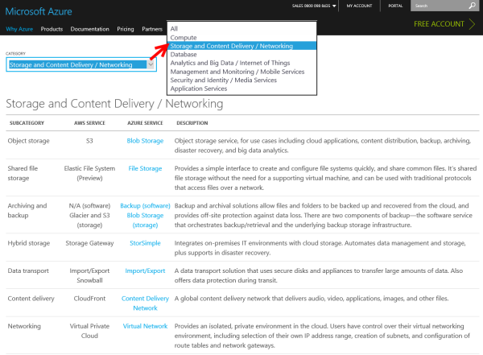Click 'Glacier and S3' AWS service text
483x355 pixels.
tap(89, 215)
